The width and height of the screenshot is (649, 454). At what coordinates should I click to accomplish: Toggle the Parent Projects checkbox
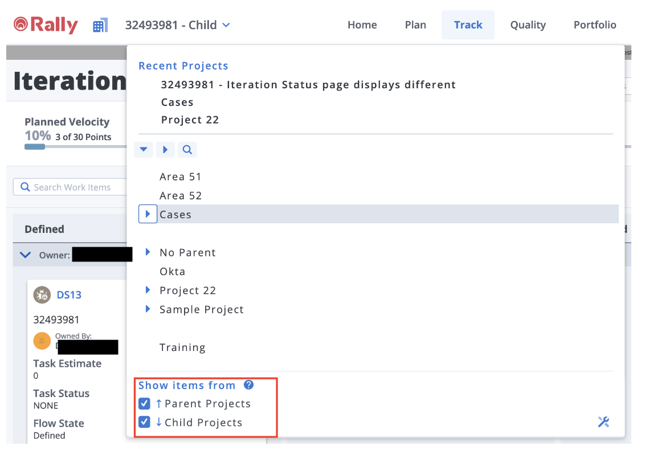[144, 404]
